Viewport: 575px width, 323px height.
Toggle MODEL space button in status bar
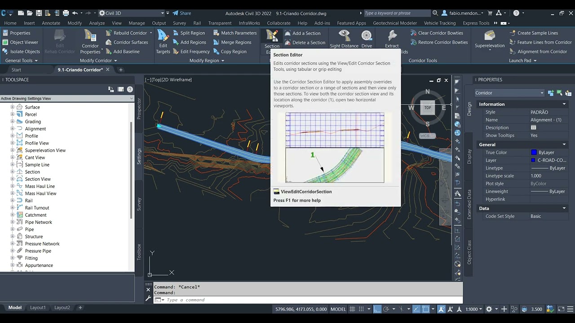(338, 309)
